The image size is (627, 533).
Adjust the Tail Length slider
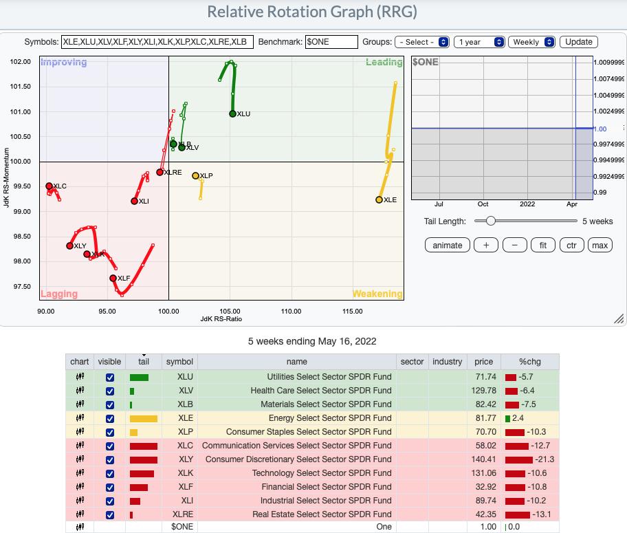490,221
